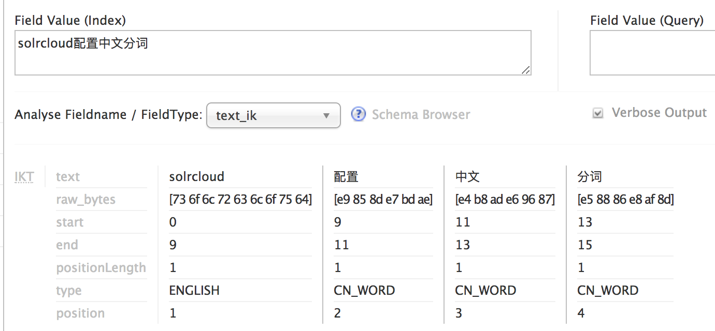Click the start row label
715x331 pixels.
70,222
